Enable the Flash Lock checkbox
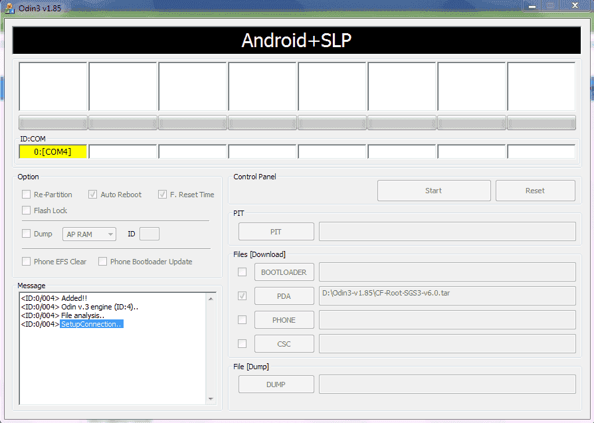Screen dimensions: 594x423 coord(26,211)
